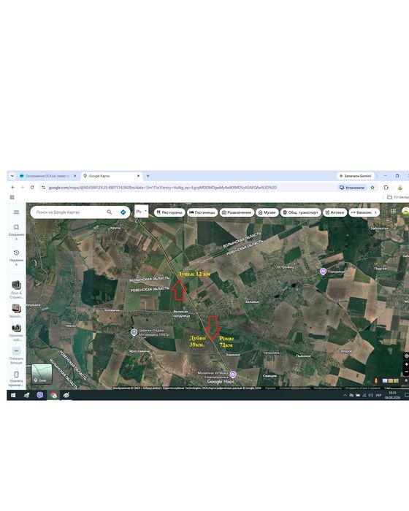Open the Saved places sidebar icon
This screenshot has width=409, height=511.
[16, 227]
